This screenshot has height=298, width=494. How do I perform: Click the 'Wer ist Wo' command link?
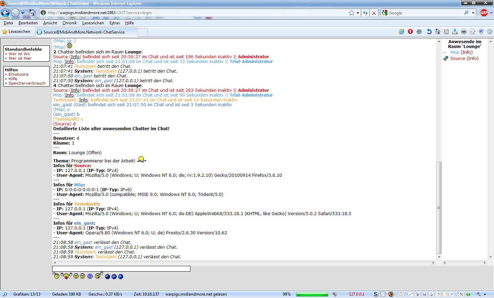click(x=19, y=54)
